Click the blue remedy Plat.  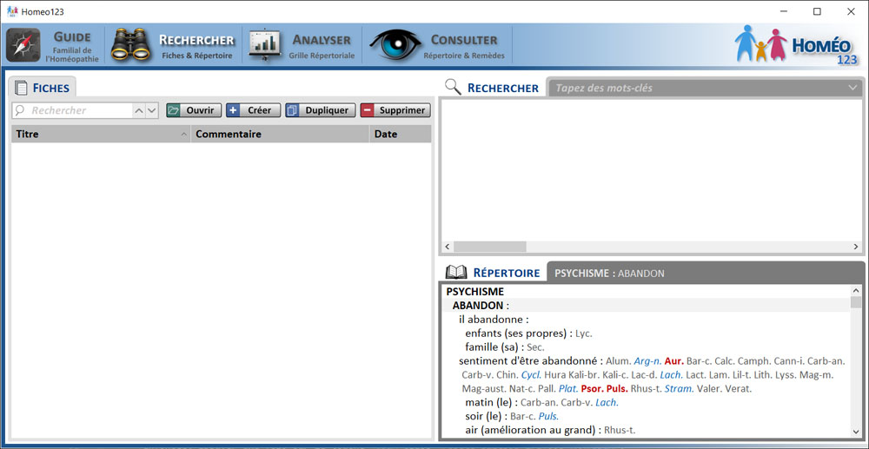coord(568,389)
